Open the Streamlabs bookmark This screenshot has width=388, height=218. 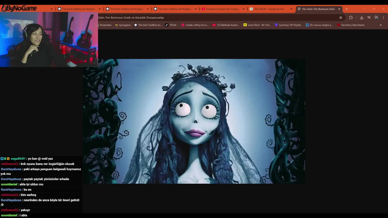pos(105,25)
